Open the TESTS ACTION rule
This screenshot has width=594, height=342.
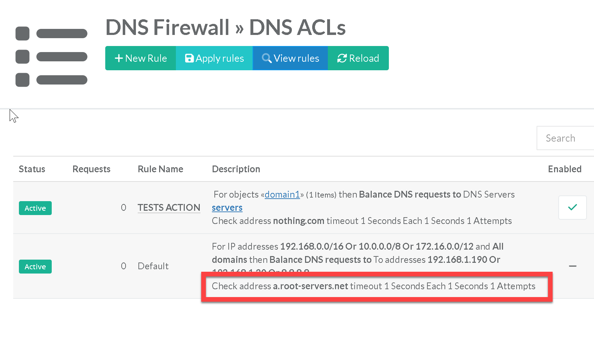(169, 208)
